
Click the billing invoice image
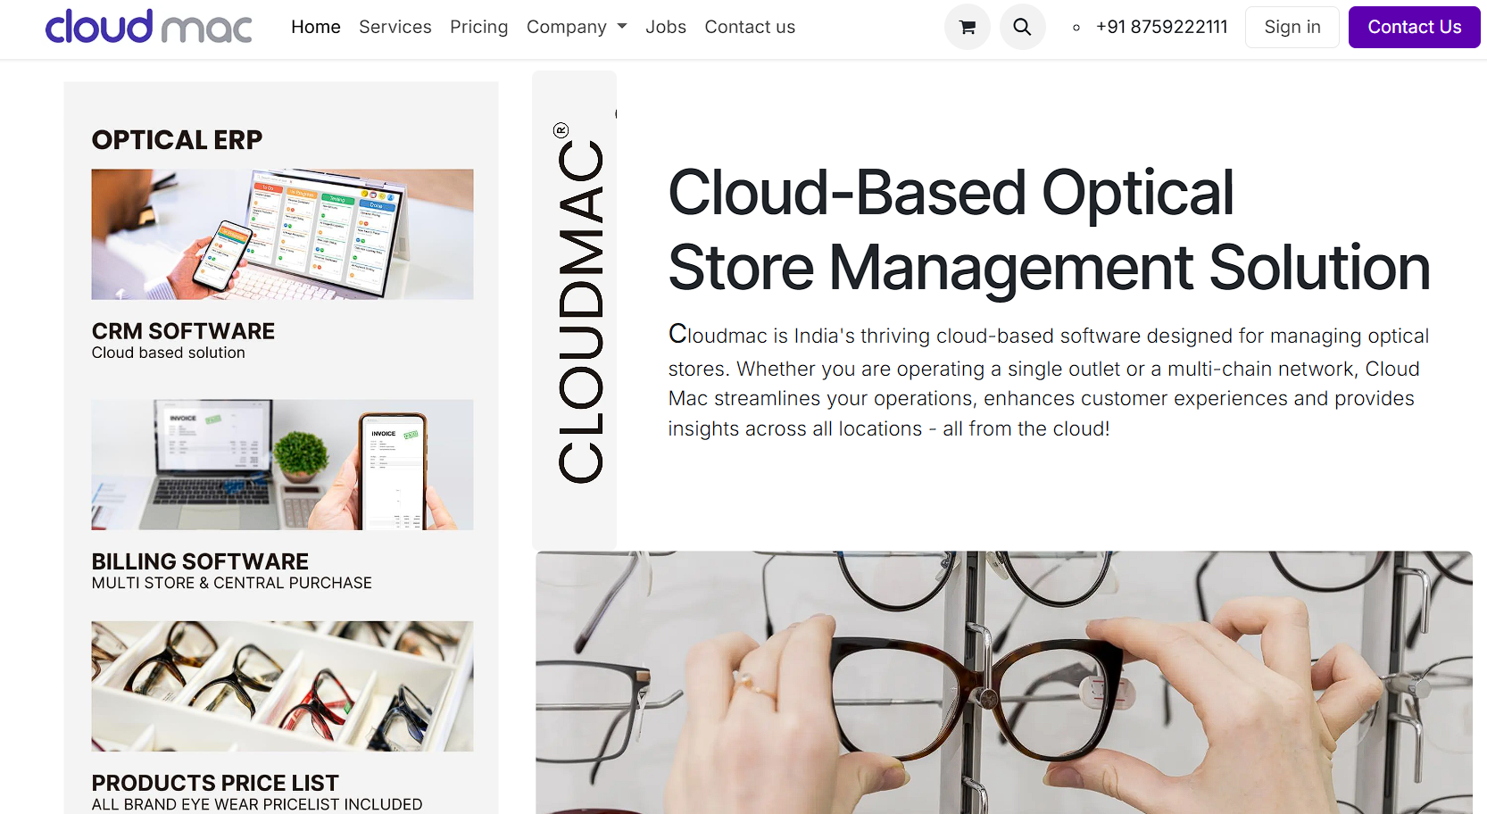coord(282,464)
